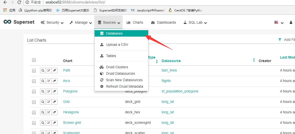Open the Path chart link
This screenshot has width=295, height=134.
[x=67, y=70]
